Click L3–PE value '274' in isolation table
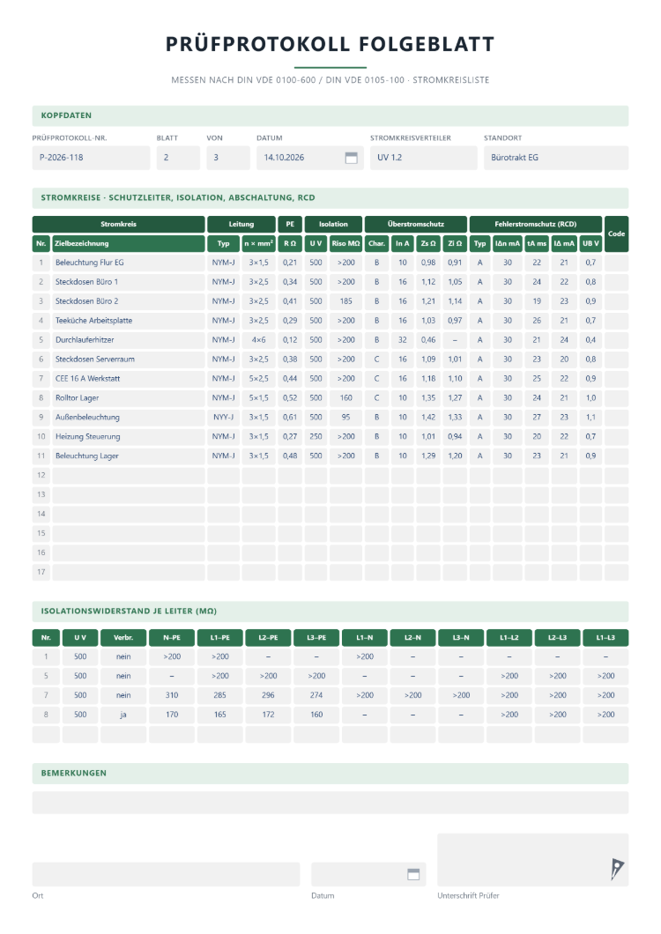Image resolution: width=661 pixels, height=934 pixels. click(x=316, y=695)
